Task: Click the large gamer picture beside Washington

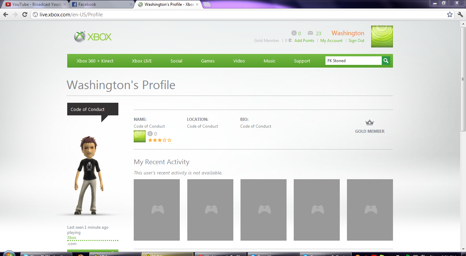Action: (x=382, y=37)
